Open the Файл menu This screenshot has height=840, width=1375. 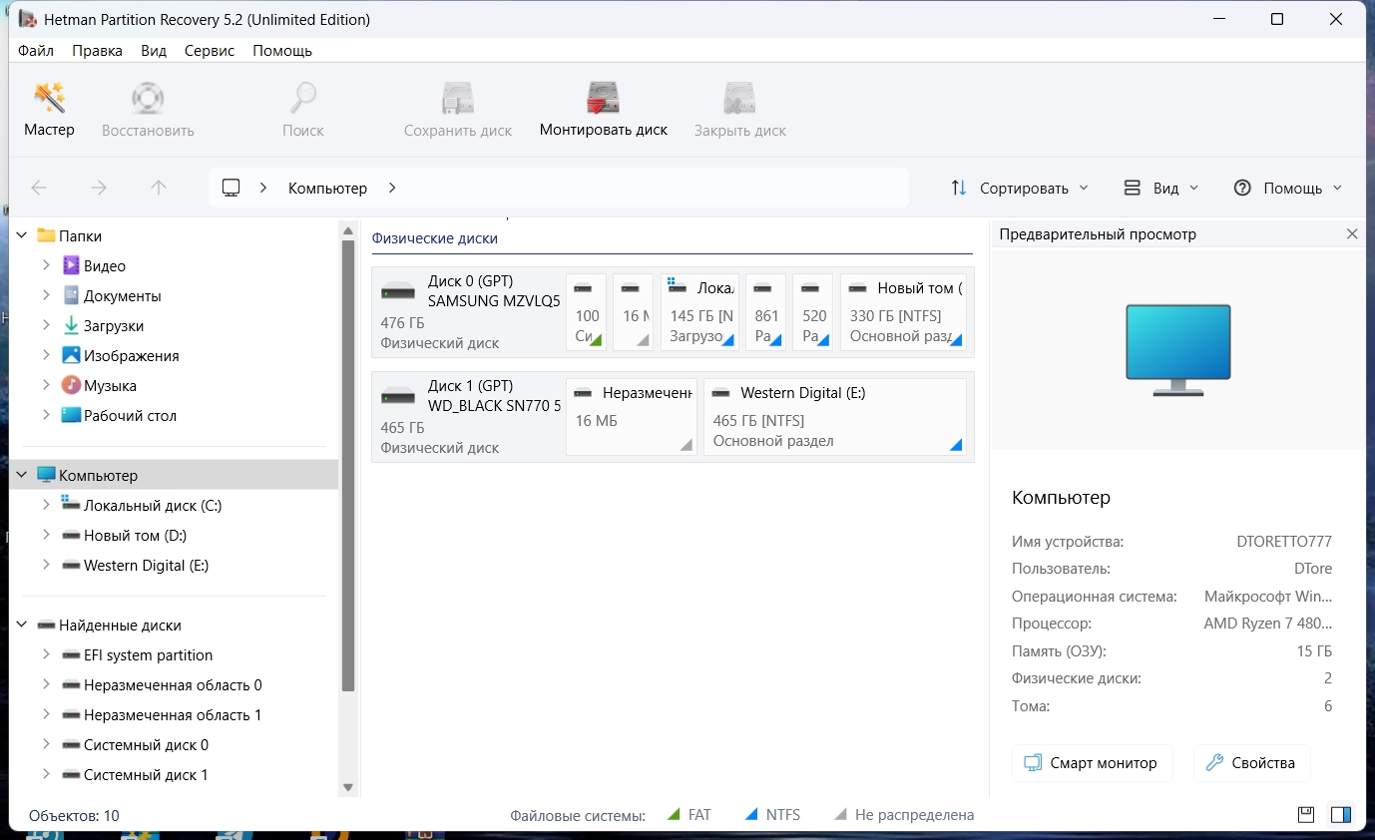(36, 50)
